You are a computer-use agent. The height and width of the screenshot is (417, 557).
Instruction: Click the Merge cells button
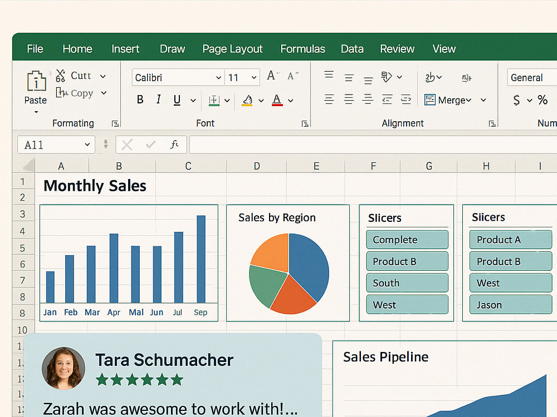pos(448,100)
